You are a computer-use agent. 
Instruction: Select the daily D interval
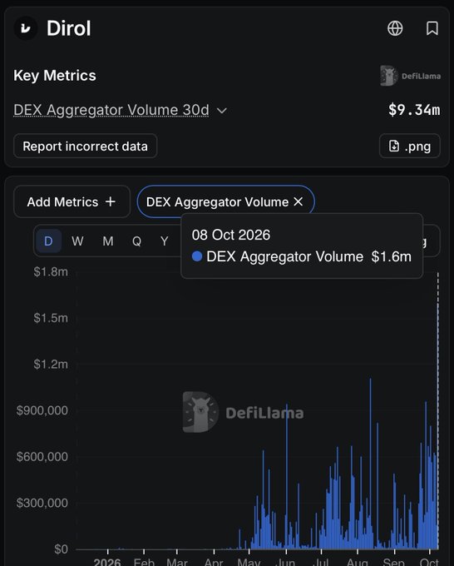tap(48, 241)
